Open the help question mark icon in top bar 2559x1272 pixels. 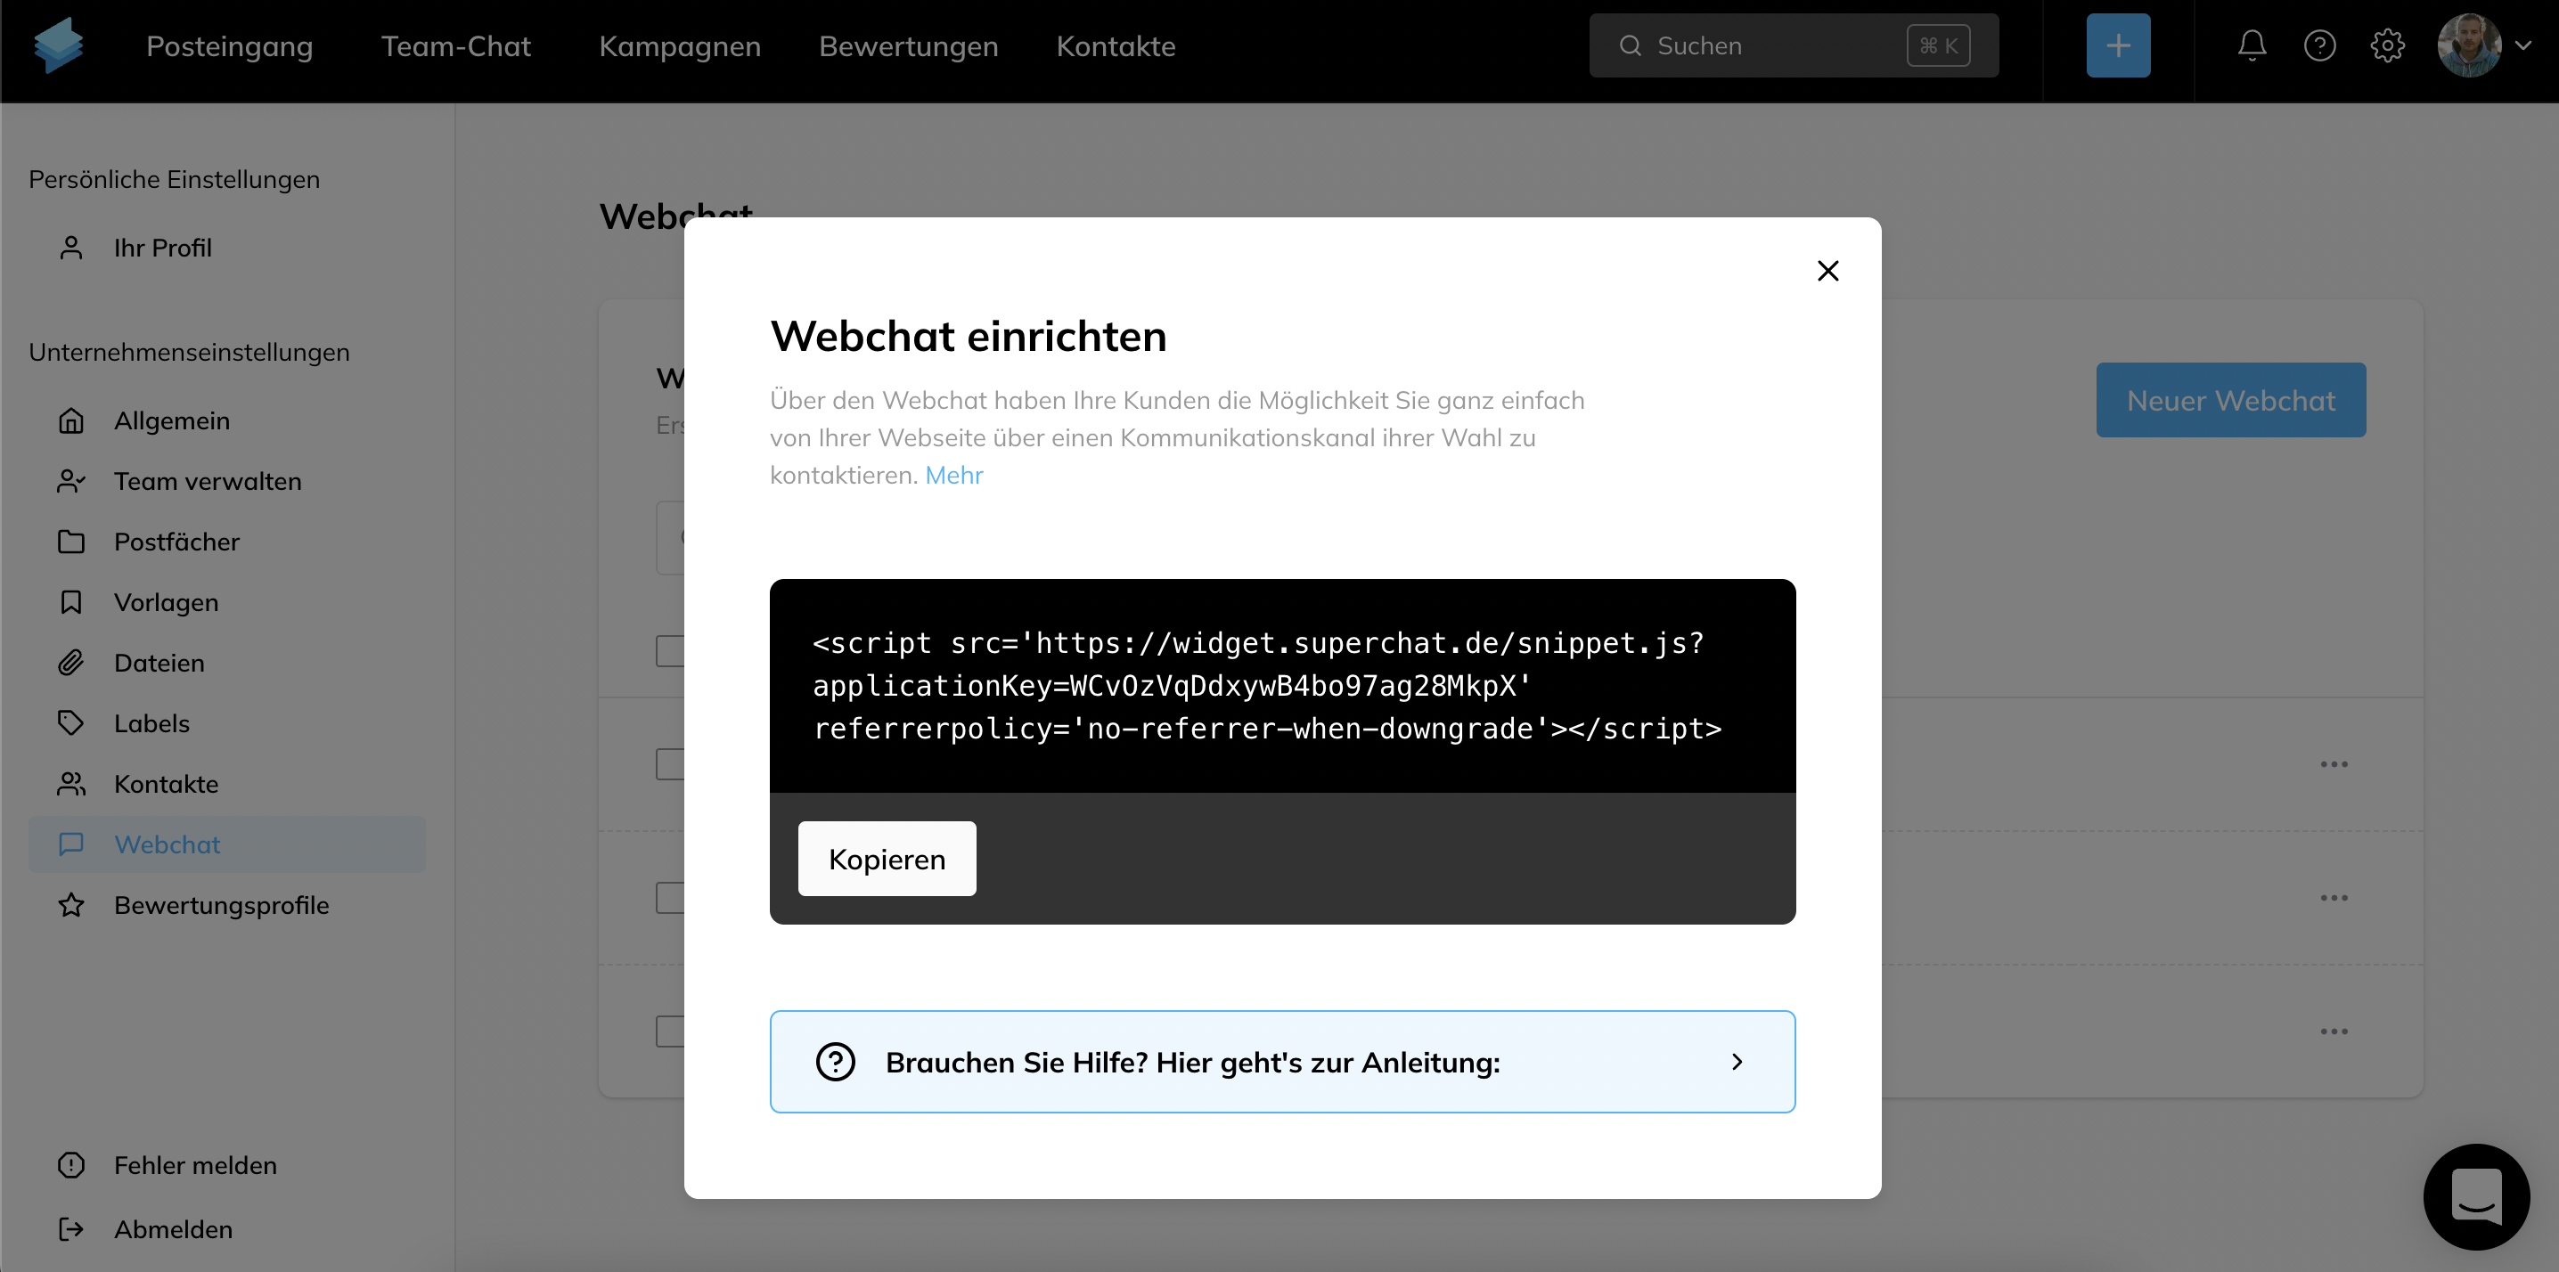2319,45
